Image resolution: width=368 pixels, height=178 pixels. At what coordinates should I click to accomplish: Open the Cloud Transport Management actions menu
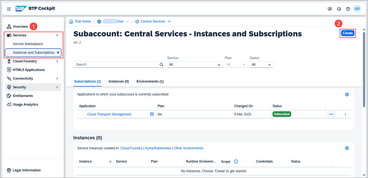pyautogui.click(x=331, y=114)
